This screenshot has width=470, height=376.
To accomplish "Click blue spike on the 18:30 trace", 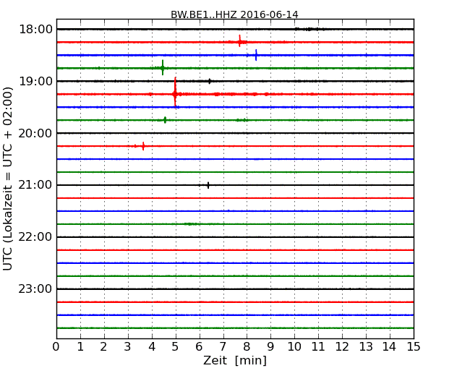I will click(x=256, y=55).
